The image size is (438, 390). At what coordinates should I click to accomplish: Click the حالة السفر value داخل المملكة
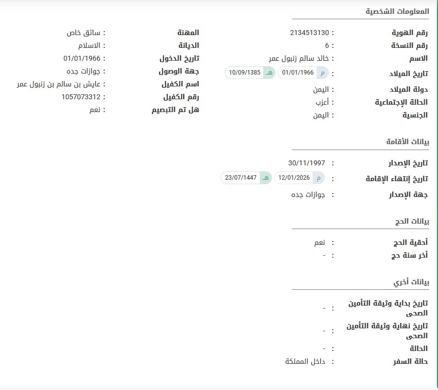(305, 361)
